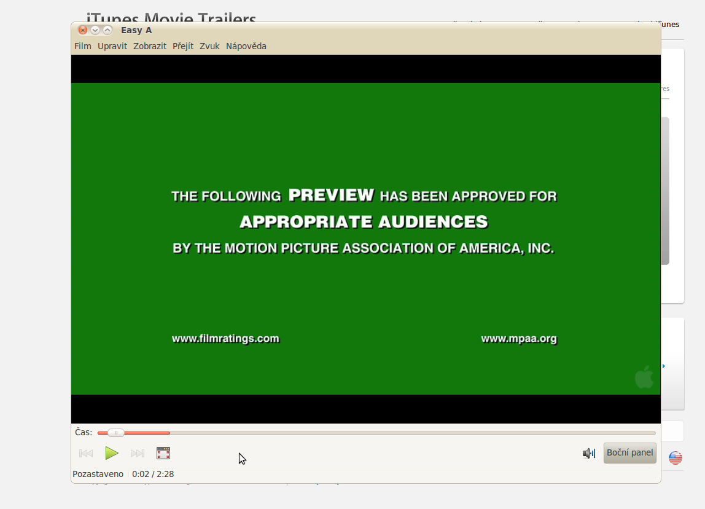Open the Zobrazit menu
Viewport: 705px width, 509px height.
click(150, 46)
